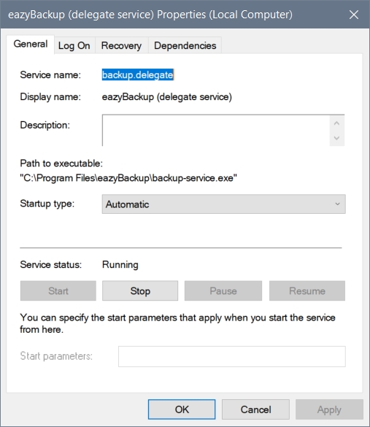Viewport: 370px width, 427px height.
Task: Click the path to executable text
Action: click(128, 178)
